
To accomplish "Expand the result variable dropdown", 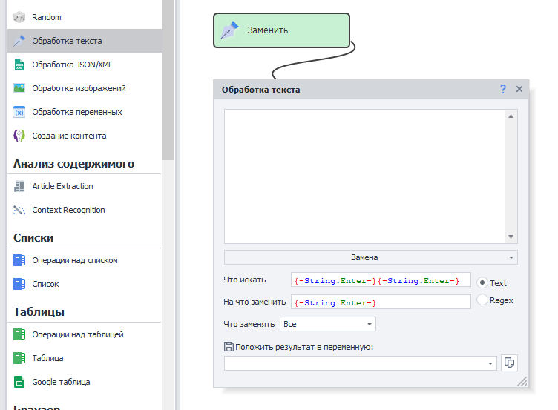I will point(490,363).
